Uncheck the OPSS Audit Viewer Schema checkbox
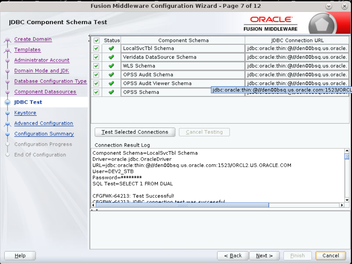Image resolution: width=352 pixels, height=264 pixels. pos(96,84)
